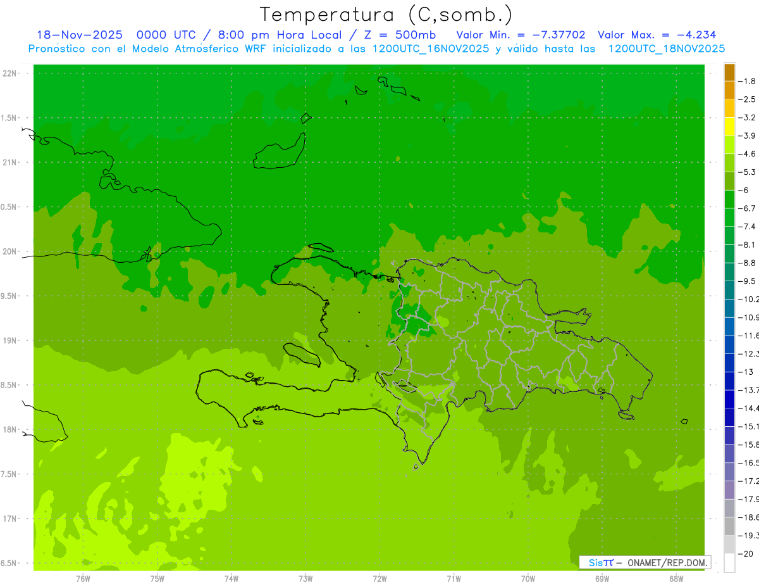Click the 76W longitude axis label

click(83, 579)
